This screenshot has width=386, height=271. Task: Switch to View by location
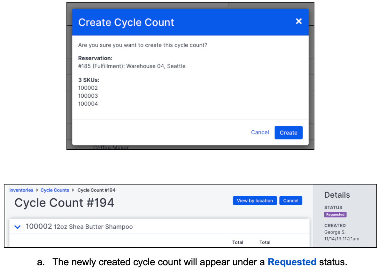[x=255, y=201]
